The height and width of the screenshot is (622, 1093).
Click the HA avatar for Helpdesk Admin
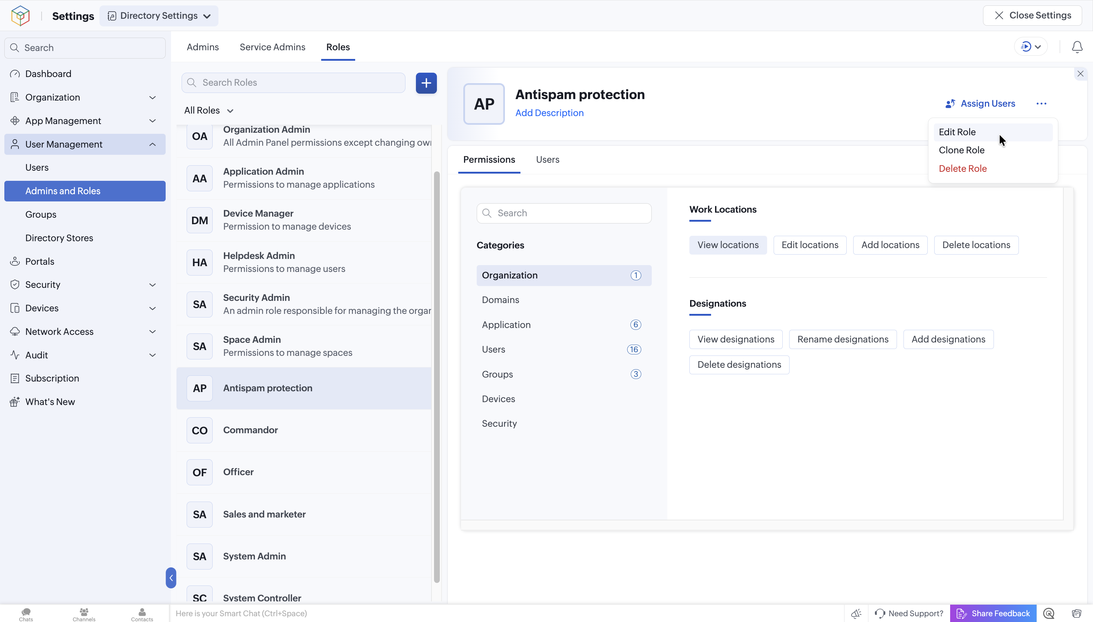199,262
